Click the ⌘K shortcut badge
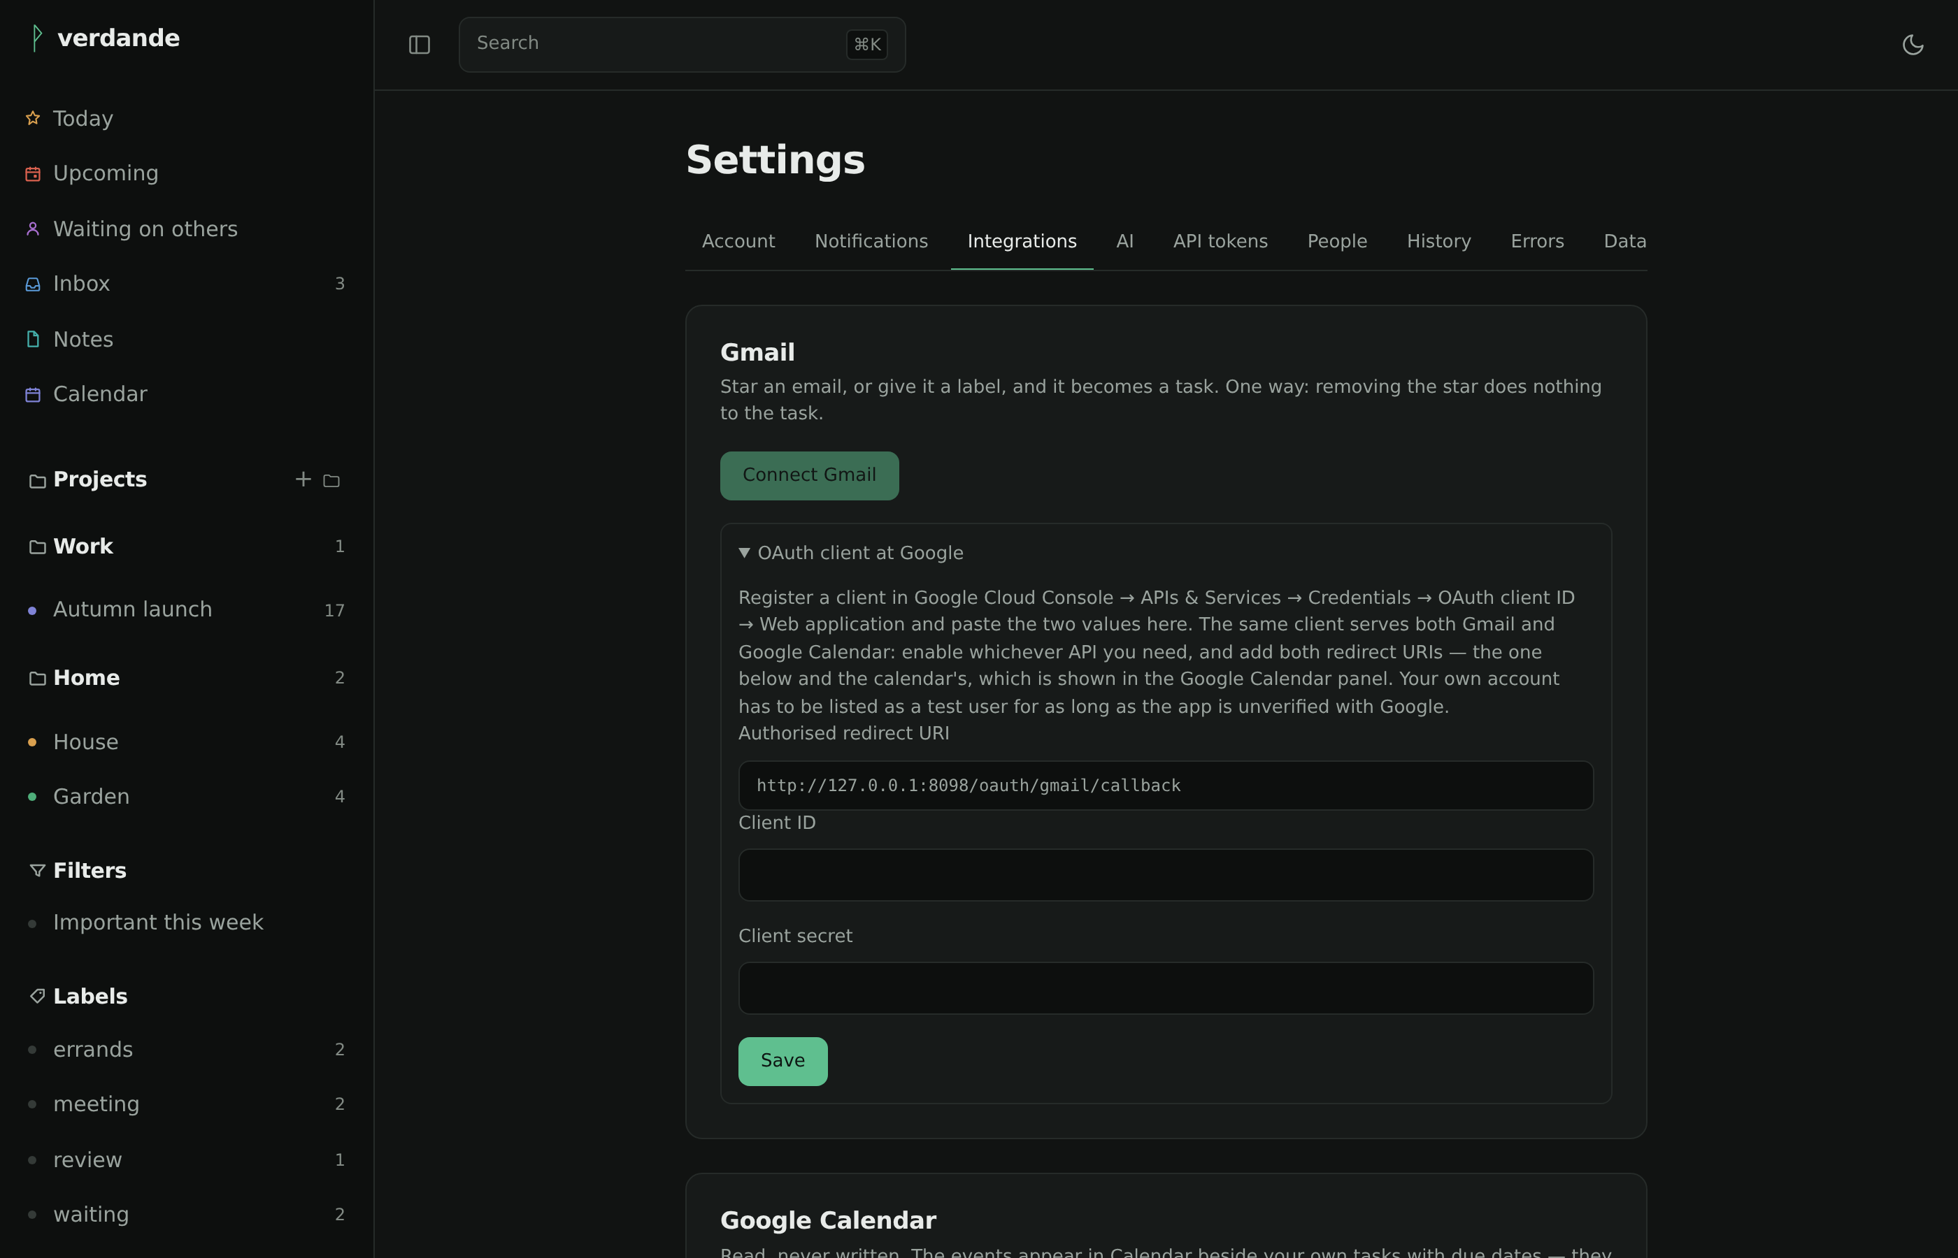The height and width of the screenshot is (1258, 1958). click(x=867, y=44)
